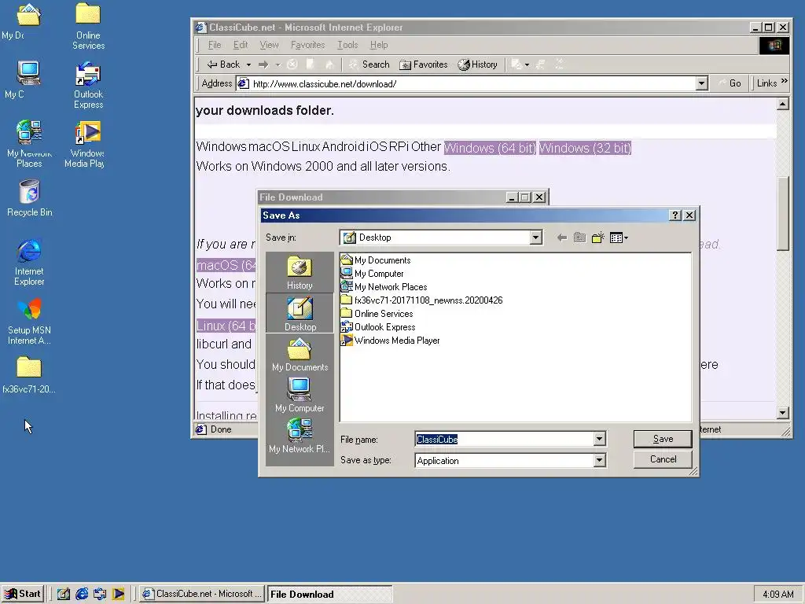Screen dimensions: 805x604
Task: Open Help menu in Internet Explorer
Action: click(x=379, y=45)
